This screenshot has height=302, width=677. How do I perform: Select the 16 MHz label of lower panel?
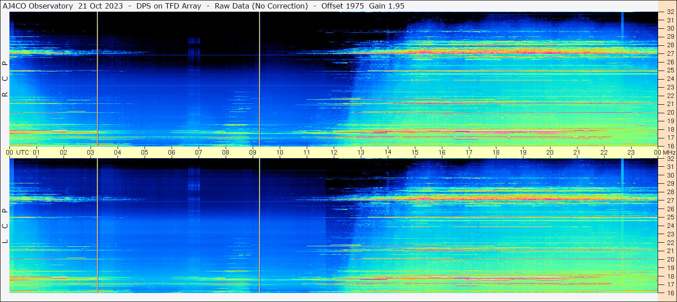click(670, 293)
